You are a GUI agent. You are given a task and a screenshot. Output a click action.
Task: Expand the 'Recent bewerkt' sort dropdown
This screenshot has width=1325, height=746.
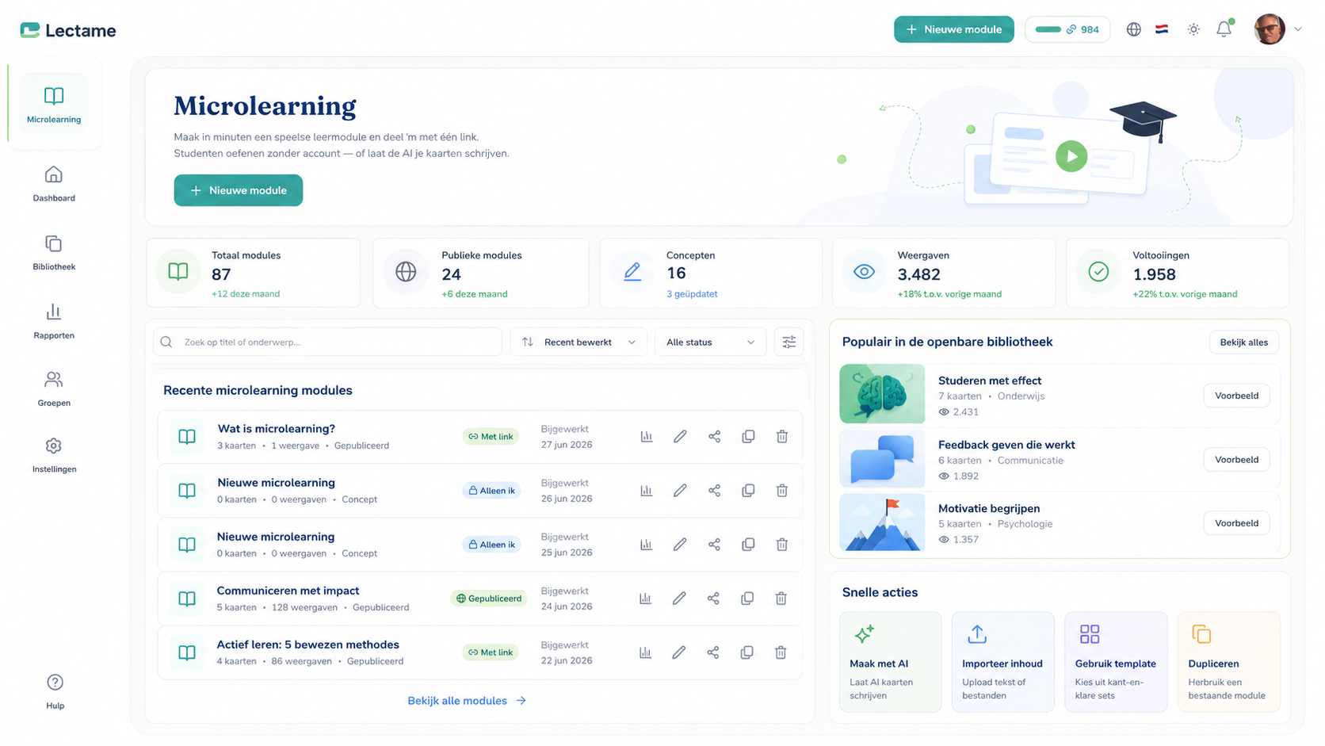pos(578,342)
